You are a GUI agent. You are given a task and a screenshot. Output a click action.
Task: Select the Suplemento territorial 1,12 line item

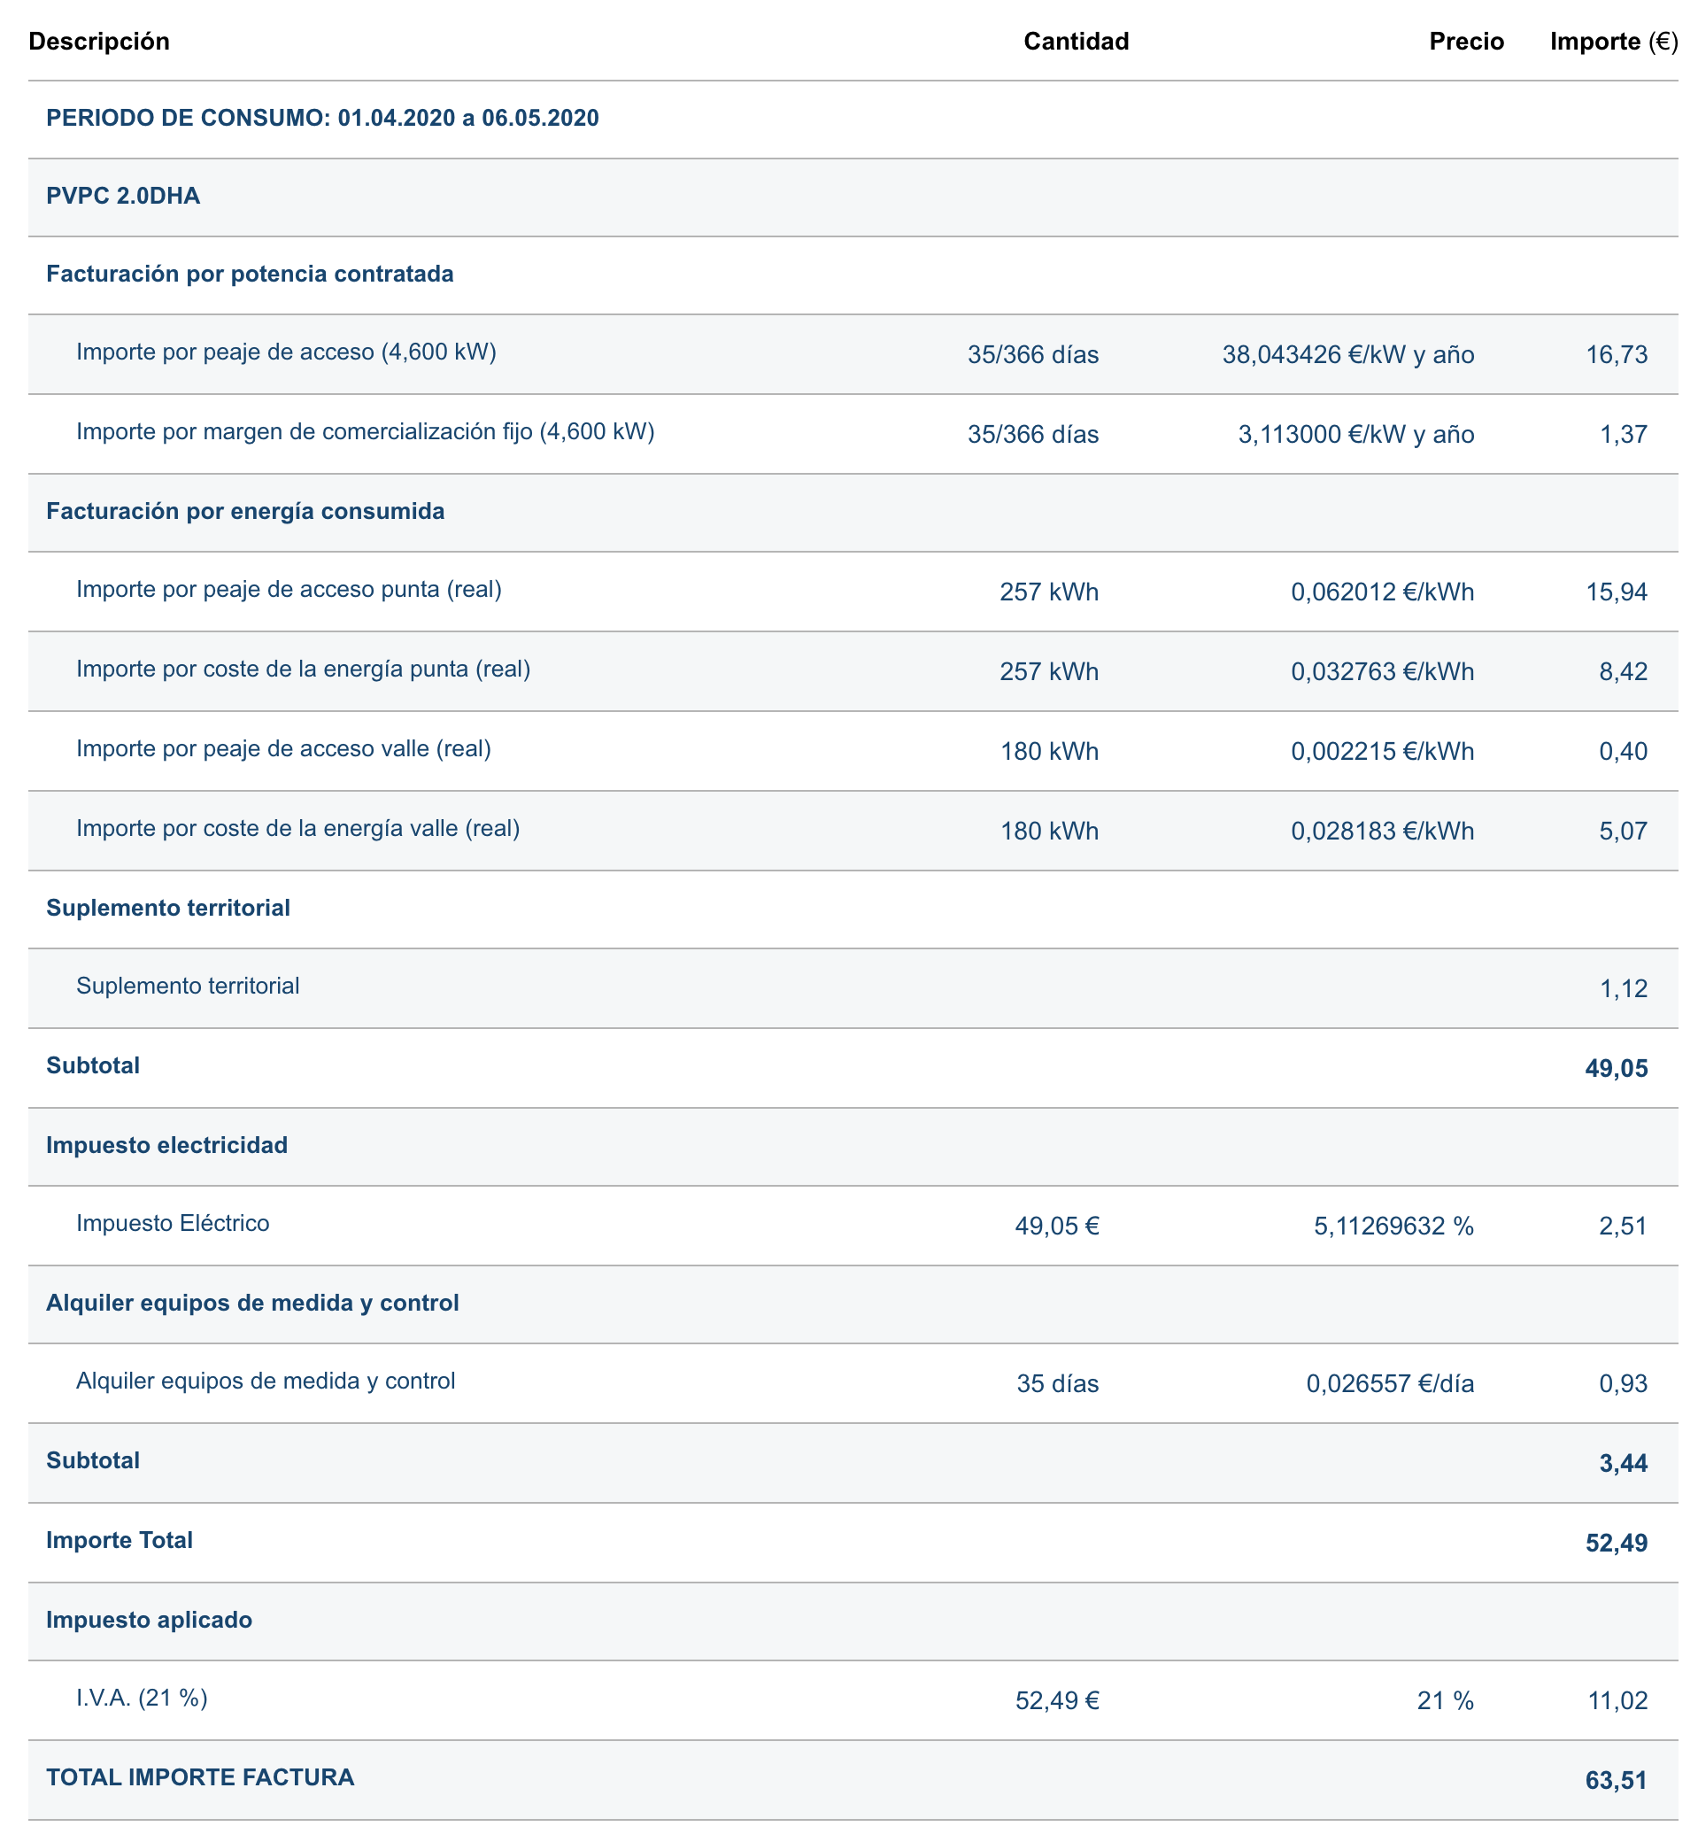coord(853,988)
